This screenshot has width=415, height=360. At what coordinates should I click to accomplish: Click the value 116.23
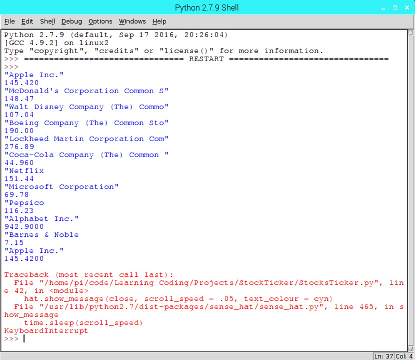pyautogui.click(x=19, y=211)
